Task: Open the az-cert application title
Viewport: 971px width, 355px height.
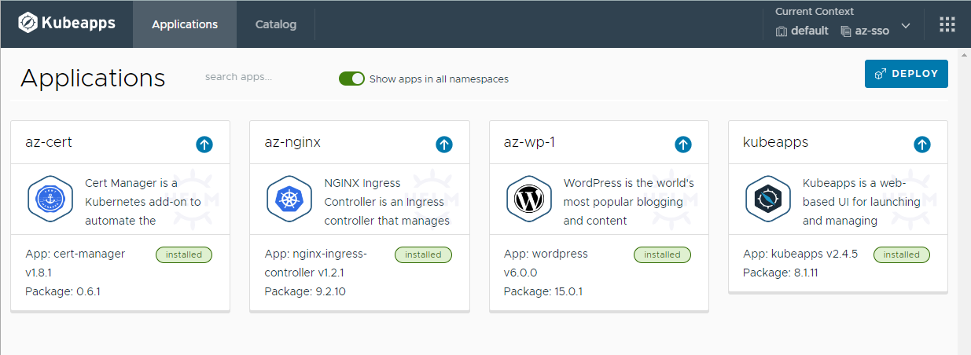Action: (x=49, y=142)
